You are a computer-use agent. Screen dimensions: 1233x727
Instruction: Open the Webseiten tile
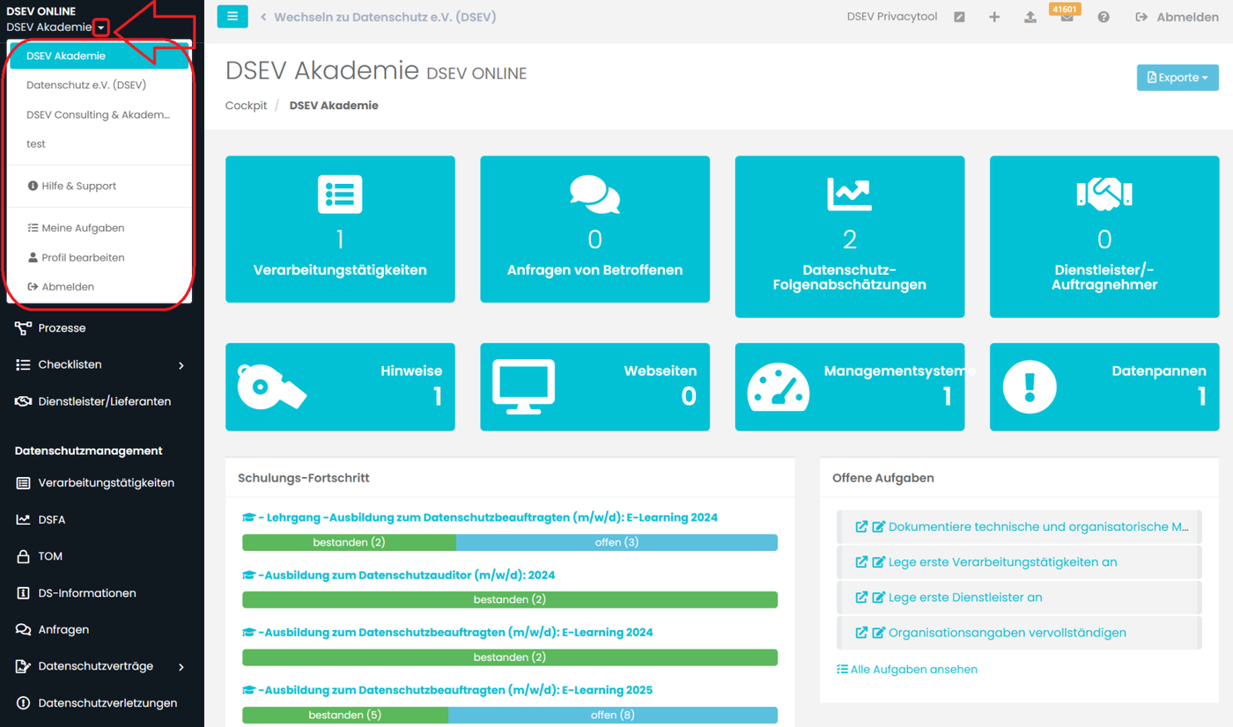coord(594,387)
